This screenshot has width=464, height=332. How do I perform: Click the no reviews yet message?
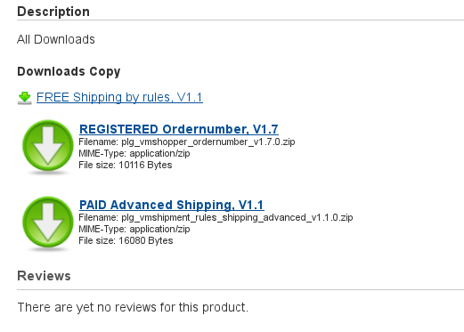[133, 307]
